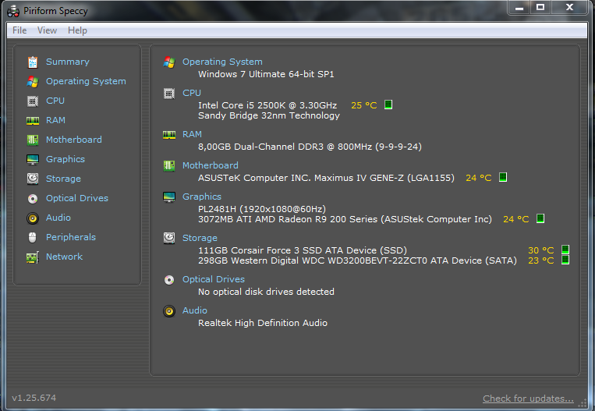Click the ASUSTeK Maximus IV GENE-Z text
The width and height of the screenshot is (595, 411).
326,178
